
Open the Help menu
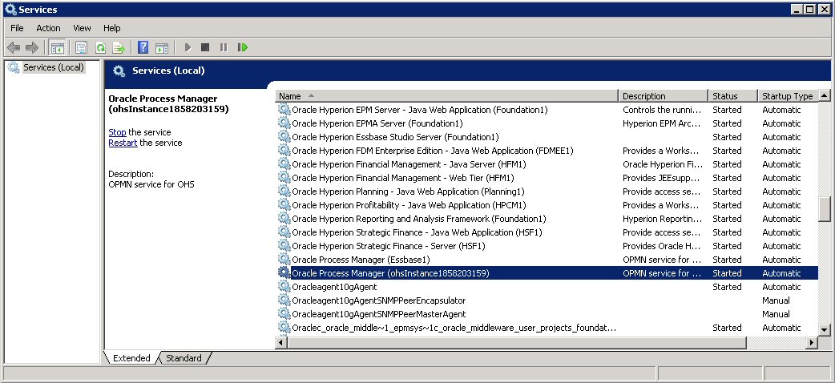tap(112, 28)
